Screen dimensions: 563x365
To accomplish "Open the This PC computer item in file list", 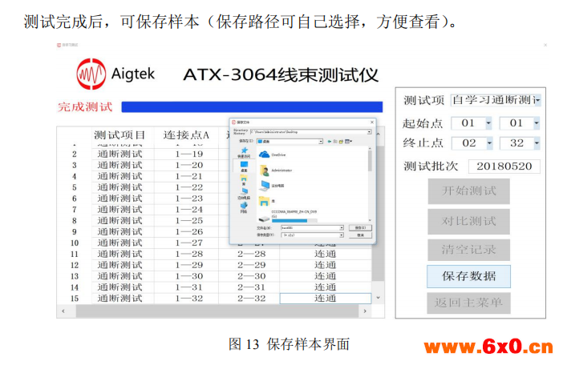I will pos(272,186).
